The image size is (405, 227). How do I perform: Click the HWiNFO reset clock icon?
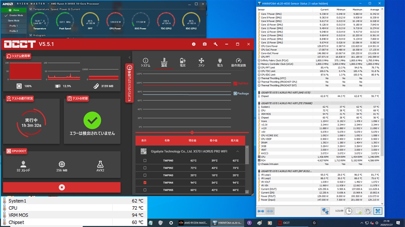(x=348, y=211)
